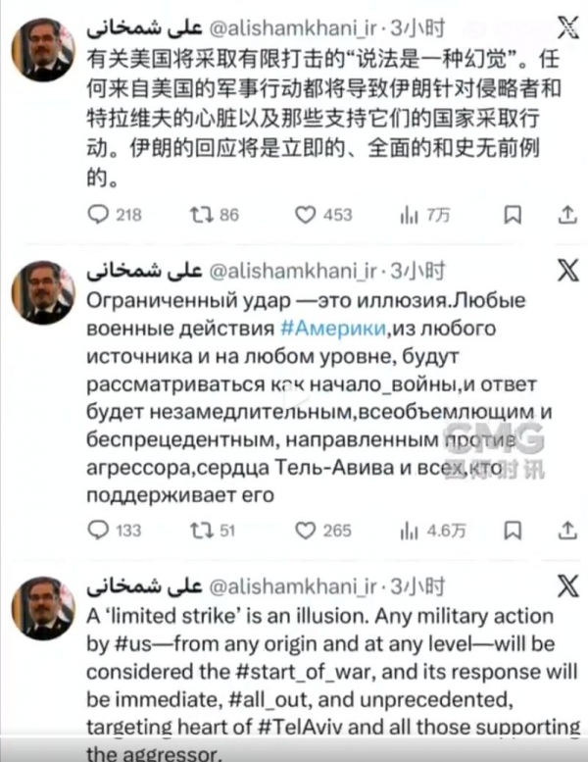Viewport: 588px width, 762px height.
Task: Bookmark the Chinese-language tweet
Action: point(513,214)
